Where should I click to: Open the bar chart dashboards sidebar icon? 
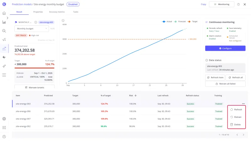pos(4,22)
